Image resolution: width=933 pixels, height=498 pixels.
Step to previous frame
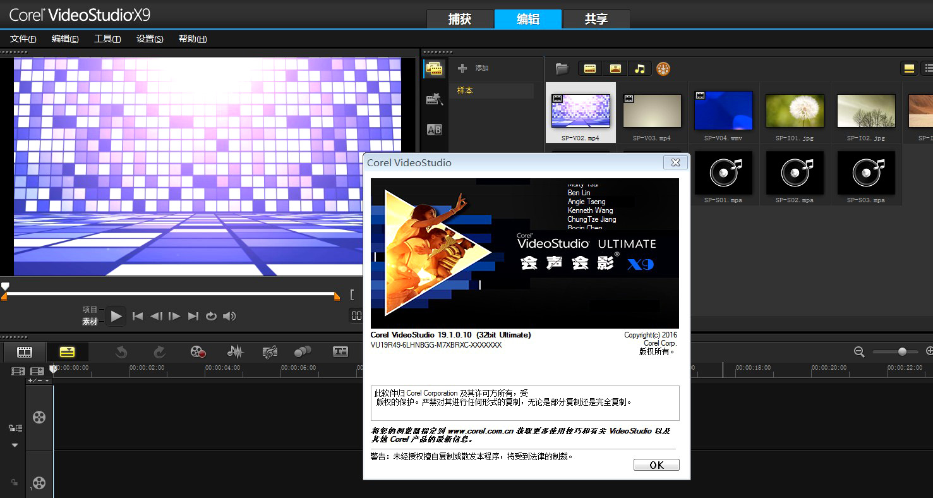click(x=157, y=316)
